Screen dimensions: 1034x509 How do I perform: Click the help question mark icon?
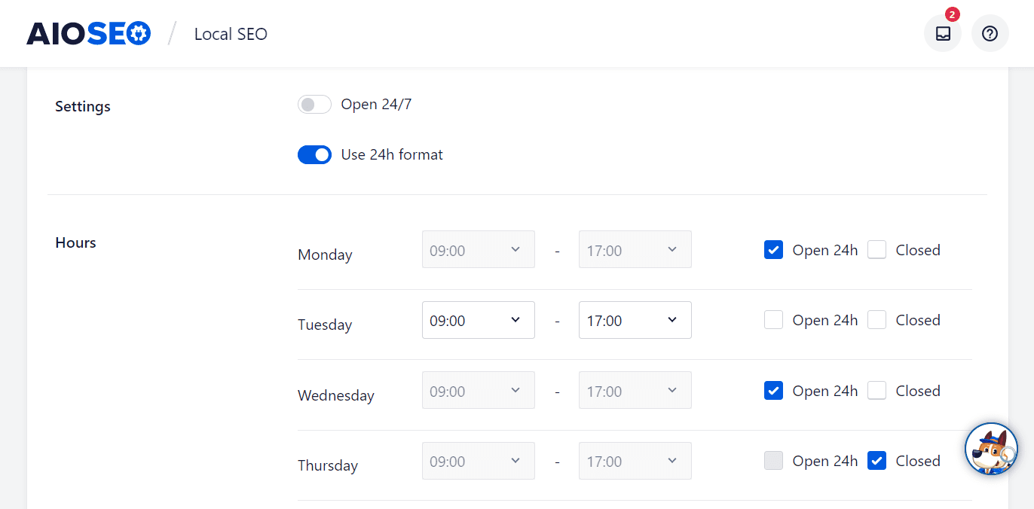click(x=990, y=34)
